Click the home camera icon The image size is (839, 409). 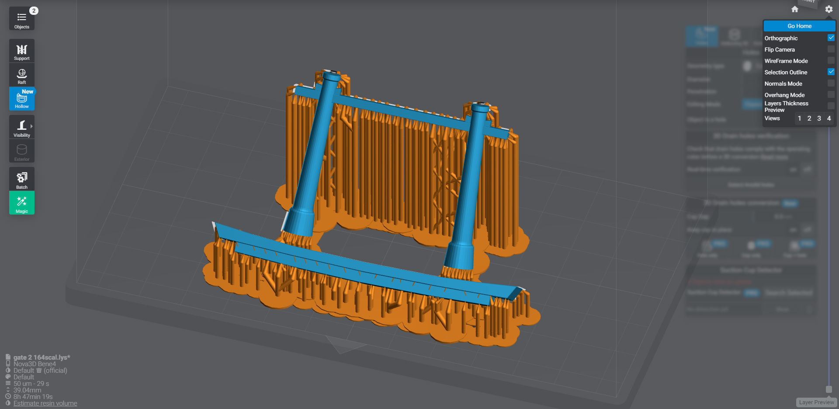[795, 9]
